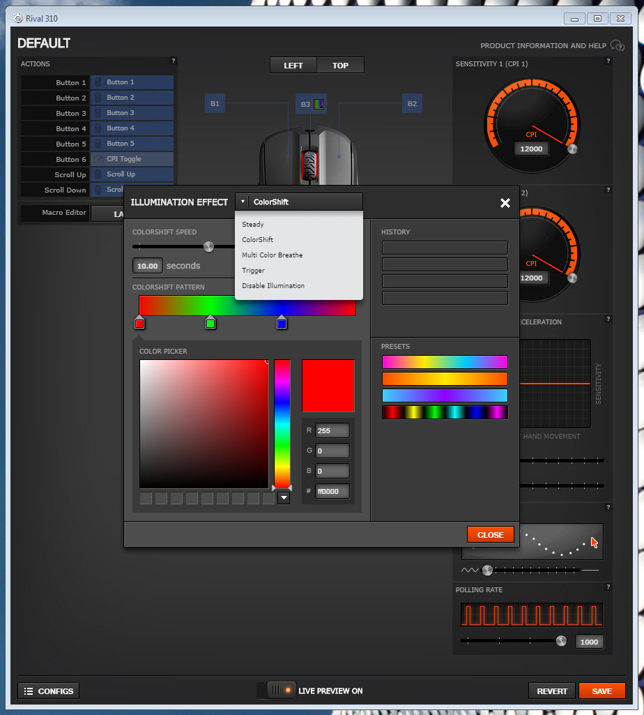Viewport: 644px width, 715px height.
Task: Open the Button 2 action assignment
Action: point(132,98)
